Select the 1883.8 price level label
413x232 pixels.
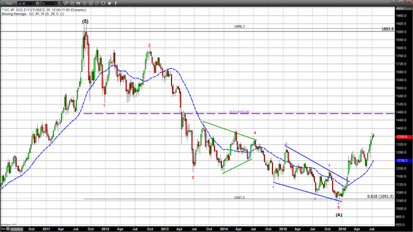388,29
